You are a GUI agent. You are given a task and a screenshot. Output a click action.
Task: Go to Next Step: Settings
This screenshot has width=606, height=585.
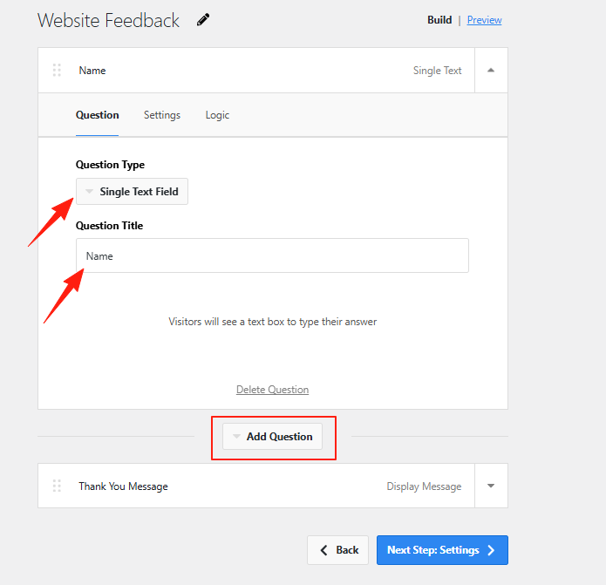point(433,550)
